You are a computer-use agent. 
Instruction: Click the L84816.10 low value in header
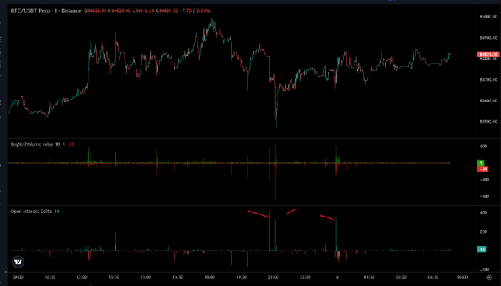(143, 10)
